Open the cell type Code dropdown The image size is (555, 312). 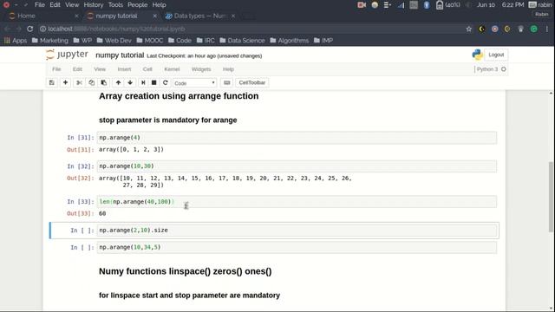click(194, 83)
